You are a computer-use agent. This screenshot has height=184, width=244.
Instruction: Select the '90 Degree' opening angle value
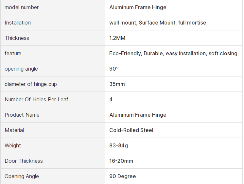click(x=122, y=176)
